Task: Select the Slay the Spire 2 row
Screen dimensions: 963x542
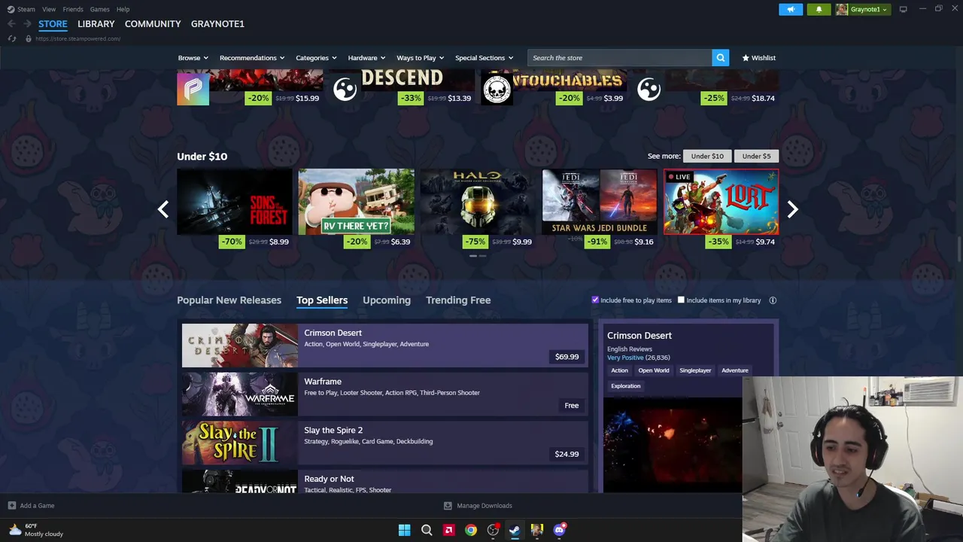Action: [x=384, y=443]
